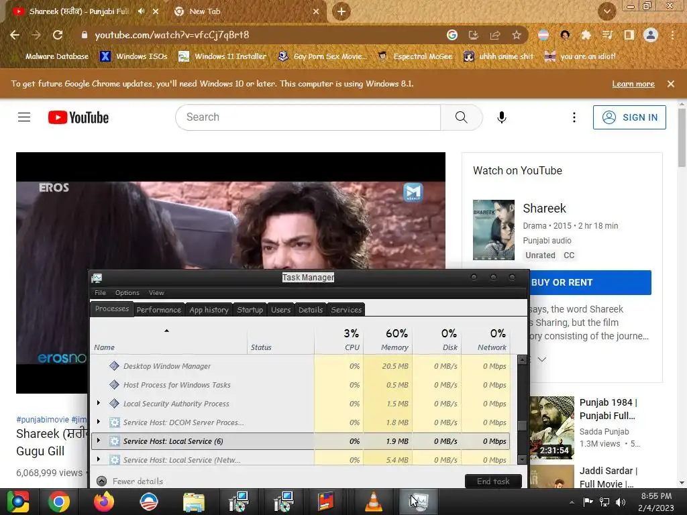Image resolution: width=687 pixels, height=515 pixels.
Task: Open the Windows ISOs bookmark
Action: (x=134, y=56)
